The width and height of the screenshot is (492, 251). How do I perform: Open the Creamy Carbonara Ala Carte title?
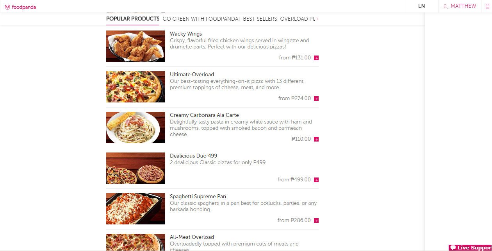(x=204, y=115)
